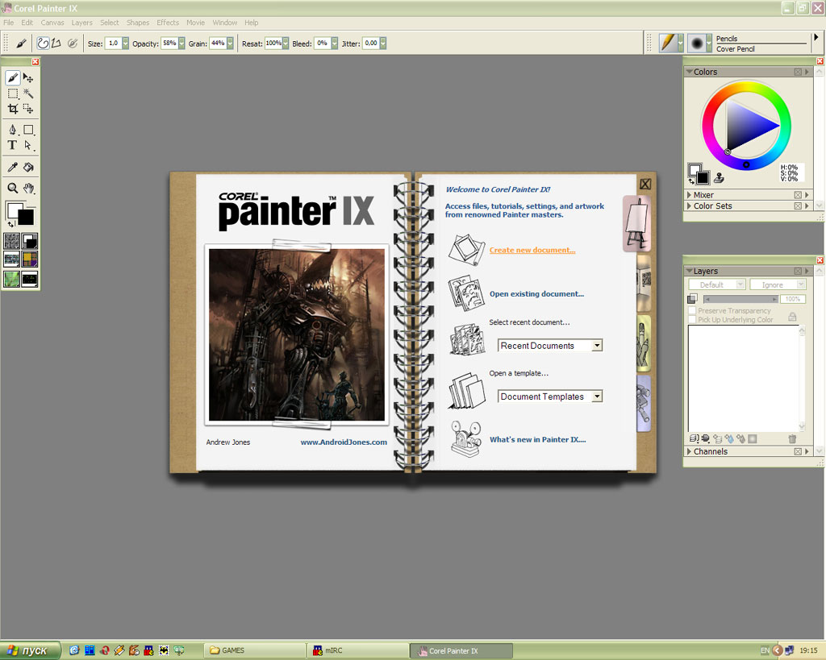Select the Brush tool in the toolbox
This screenshot has width=826, height=660.
tap(13, 78)
